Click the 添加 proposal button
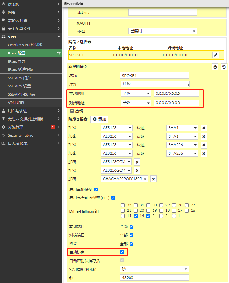Viewport: 229px width, 283px height. (x=99, y=119)
